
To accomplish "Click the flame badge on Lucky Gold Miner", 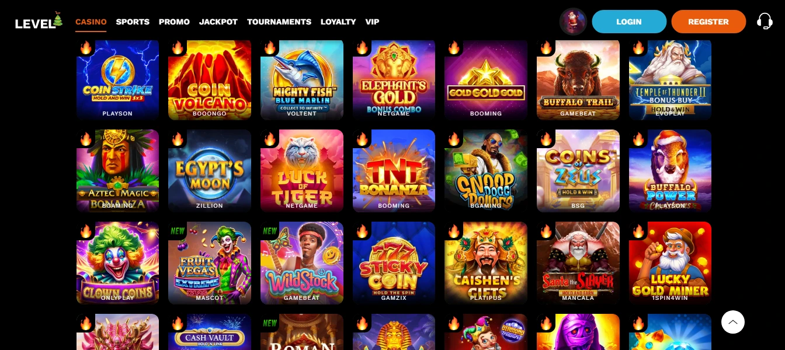I will click(x=638, y=232).
